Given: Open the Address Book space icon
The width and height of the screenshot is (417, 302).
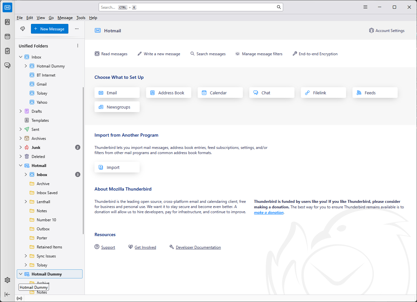Looking at the screenshot, I should point(7,22).
